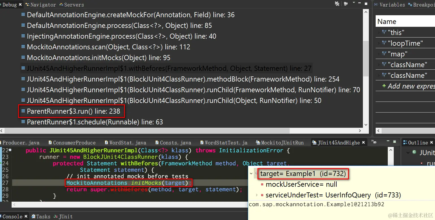Click initMocks call on code line 27
This screenshot has width=435, height=220.
click(x=147, y=183)
